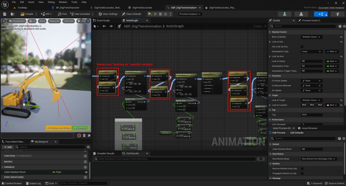Open the Window menu
The width and height of the screenshot is (346, 186).
(63, 2)
